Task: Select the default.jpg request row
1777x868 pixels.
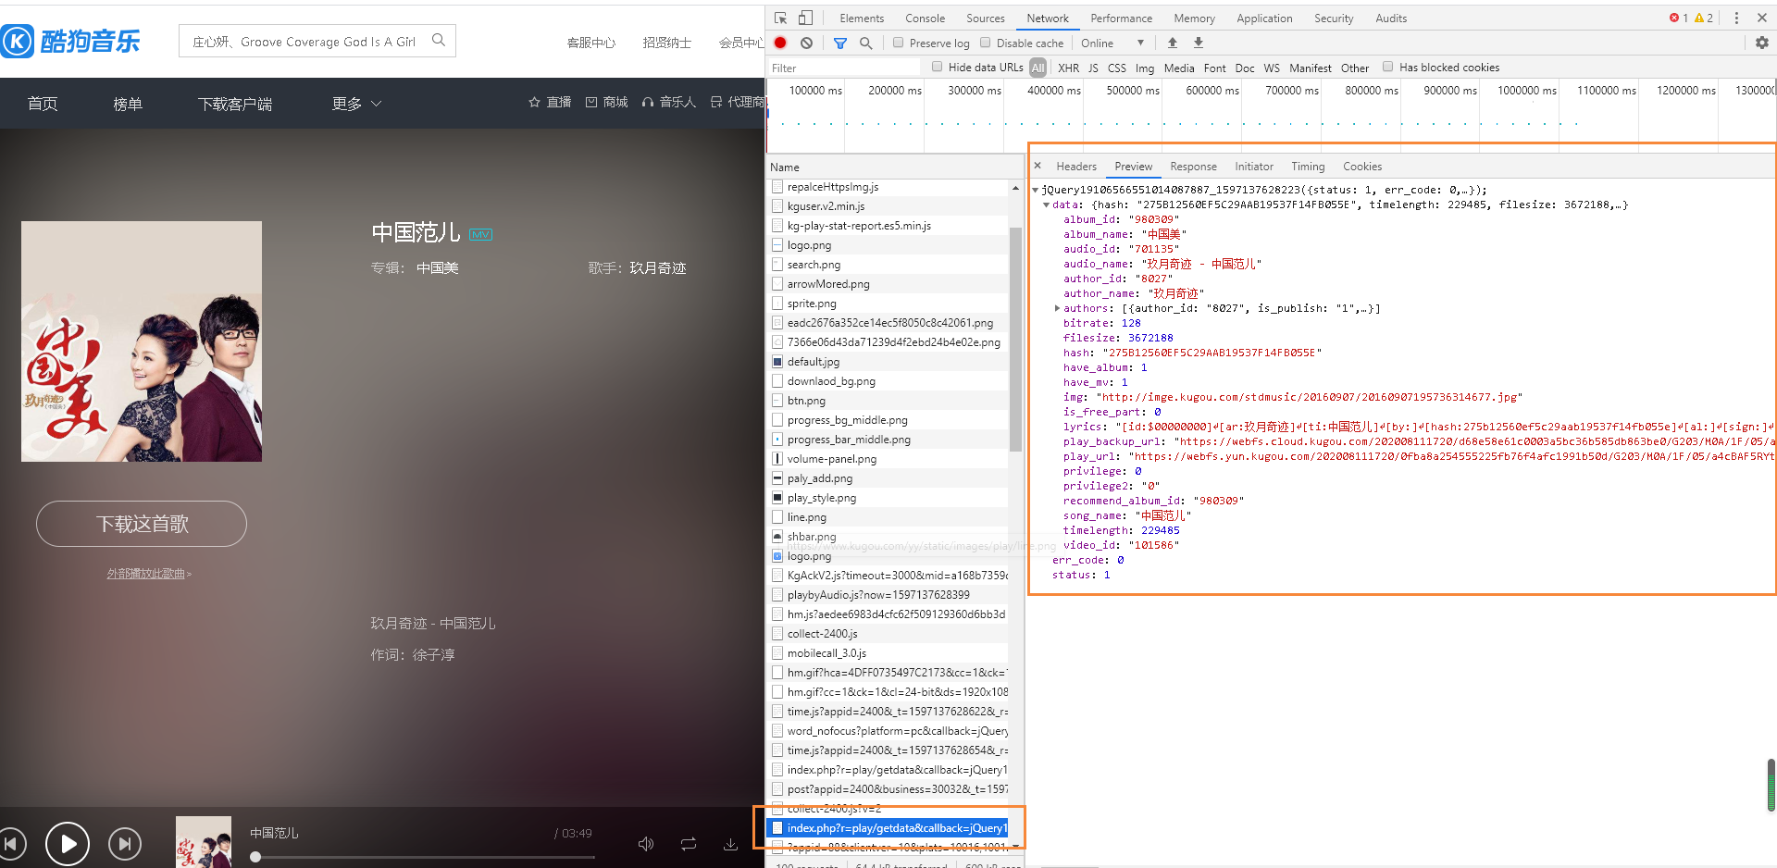Action: pyautogui.click(x=888, y=362)
